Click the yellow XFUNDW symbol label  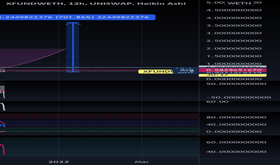[156, 71]
